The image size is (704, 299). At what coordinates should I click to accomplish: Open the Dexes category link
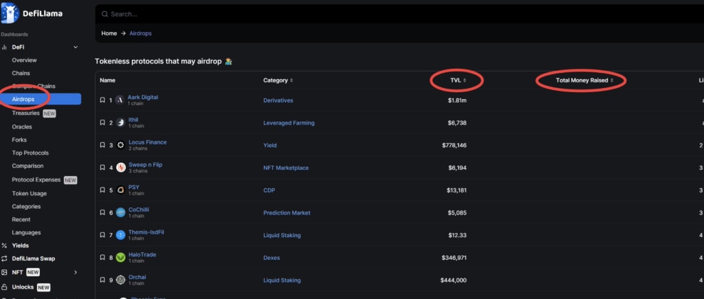[x=272, y=258]
